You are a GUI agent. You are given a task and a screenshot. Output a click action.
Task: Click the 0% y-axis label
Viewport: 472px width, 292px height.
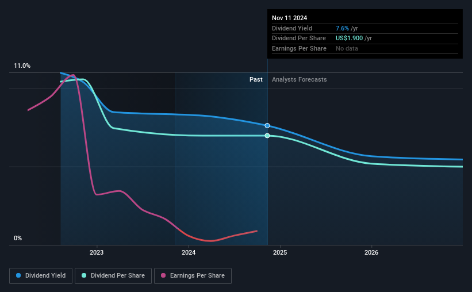[x=18, y=238]
